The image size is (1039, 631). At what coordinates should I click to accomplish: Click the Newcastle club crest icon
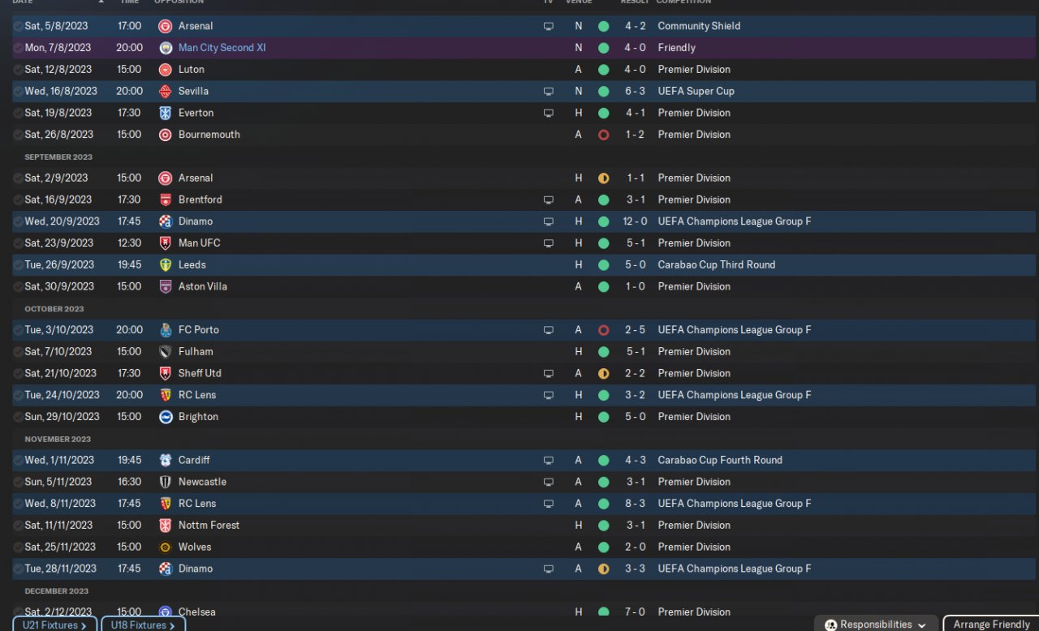tap(166, 482)
